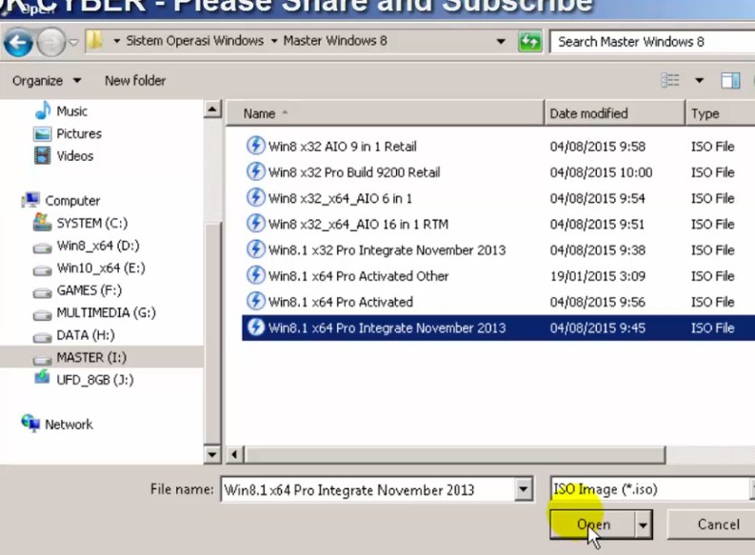Click ISO icon of Win8.1 x64 Pro Integrate November 2013
The width and height of the screenshot is (755, 555).
click(256, 327)
